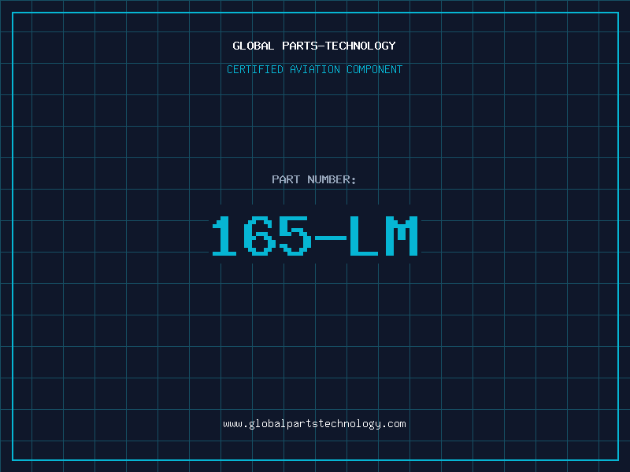Open the www.globalpartstechnology.com link
This screenshot has height=472, width=630.
(x=314, y=424)
